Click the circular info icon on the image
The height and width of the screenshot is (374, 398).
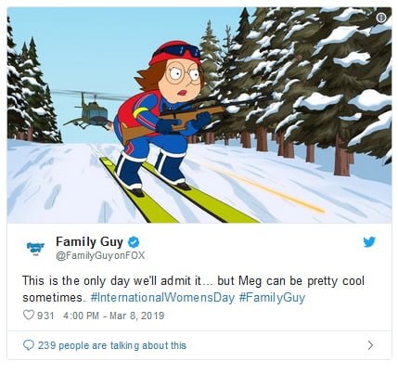tap(381, 18)
